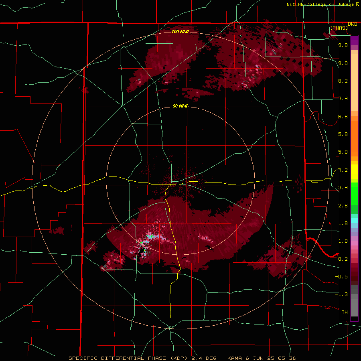Click the bright green segment of the color bar
361x361 pixels.
(354, 194)
